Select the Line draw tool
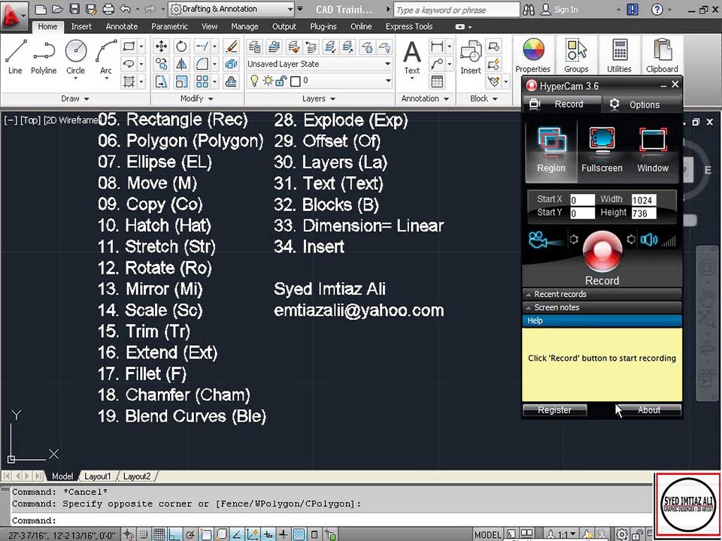This screenshot has width=722, height=541. [x=15, y=57]
